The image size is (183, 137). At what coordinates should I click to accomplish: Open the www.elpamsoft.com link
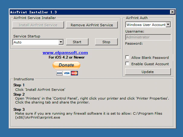click(x=65, y=53)
